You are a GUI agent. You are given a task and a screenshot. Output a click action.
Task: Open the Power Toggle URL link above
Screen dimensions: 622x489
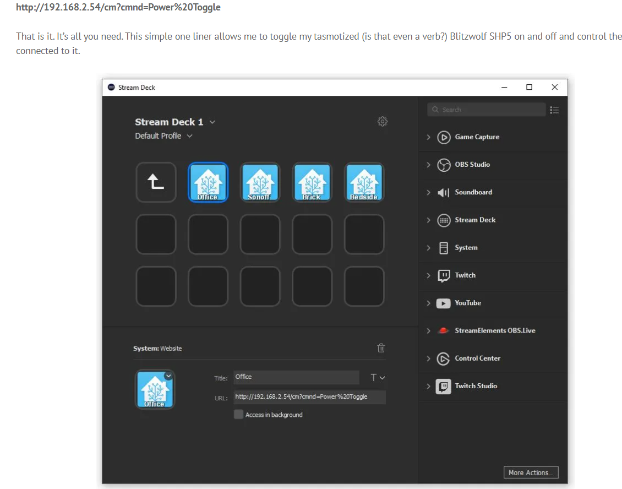118,7
